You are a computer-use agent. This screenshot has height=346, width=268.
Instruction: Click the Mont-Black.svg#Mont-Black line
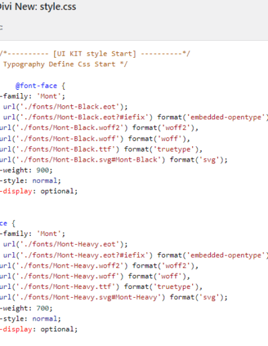[x=114, y=160]
